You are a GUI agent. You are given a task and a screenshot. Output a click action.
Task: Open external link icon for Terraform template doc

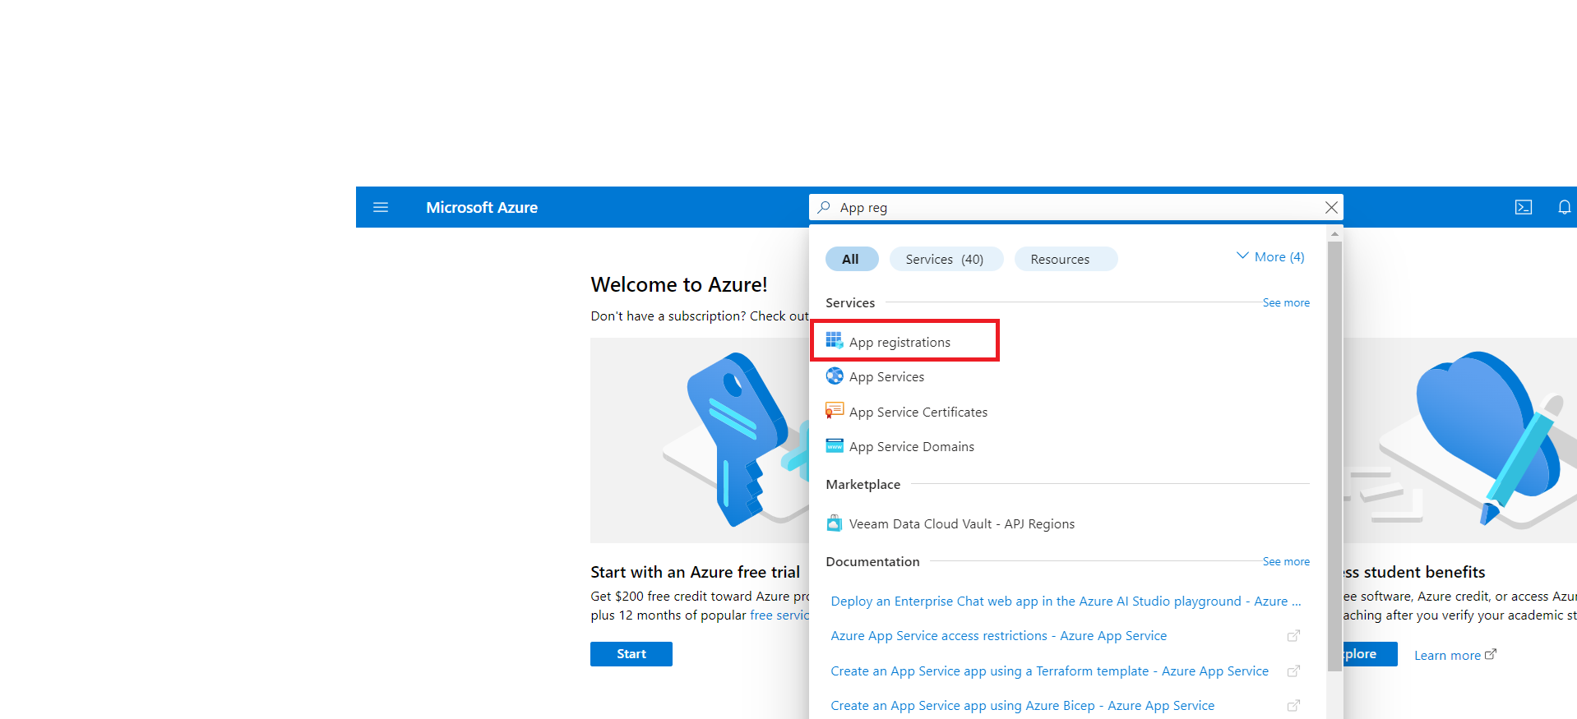point(1293,671)
